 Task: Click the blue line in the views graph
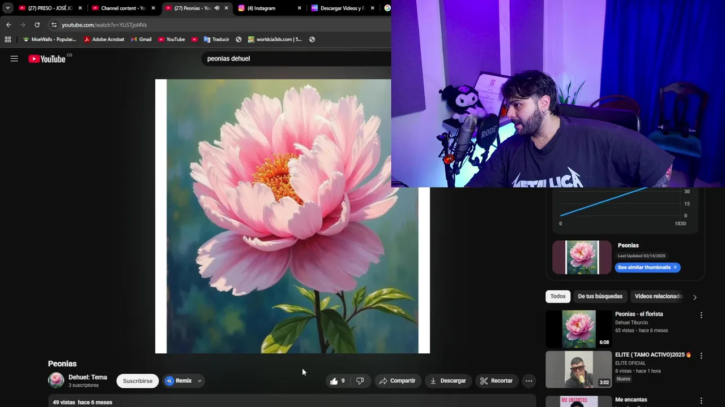[604, 201]
